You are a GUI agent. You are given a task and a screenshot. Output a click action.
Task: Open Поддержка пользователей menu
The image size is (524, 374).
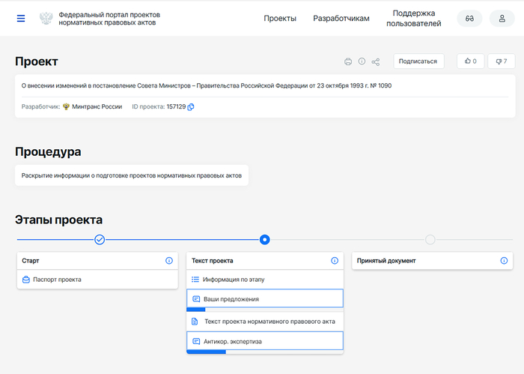coord(413,19)
